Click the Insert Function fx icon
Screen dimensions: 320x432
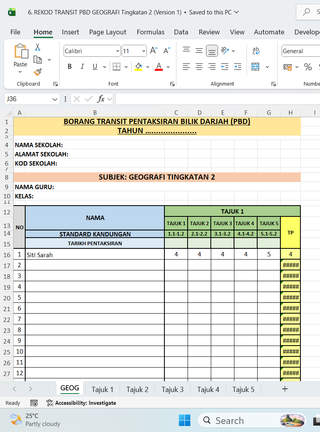tap(101, 99)
